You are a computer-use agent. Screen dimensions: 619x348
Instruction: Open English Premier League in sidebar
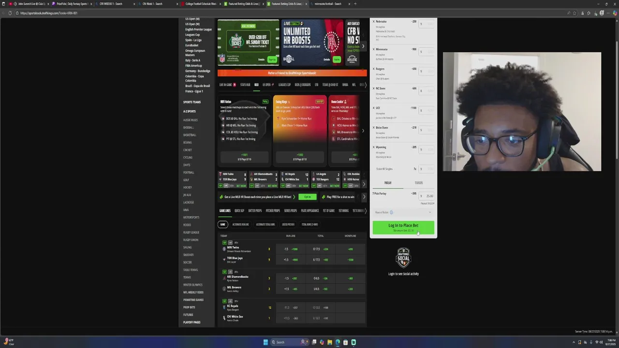tap(198, 29)
